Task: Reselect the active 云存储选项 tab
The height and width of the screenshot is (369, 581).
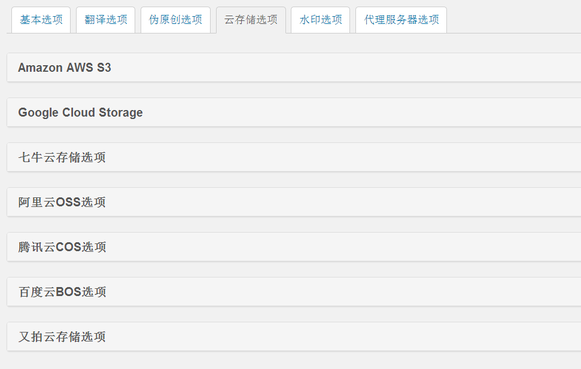Action: [x=251, y=19]
